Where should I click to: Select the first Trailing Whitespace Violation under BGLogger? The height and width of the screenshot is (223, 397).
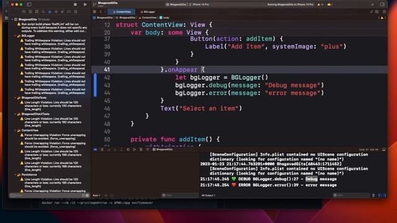click(x=53, y=42)
